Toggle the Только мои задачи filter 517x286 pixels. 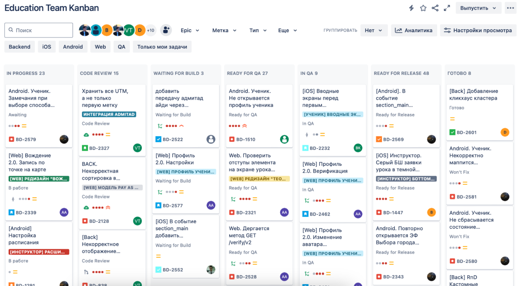(x=162, y=47)
